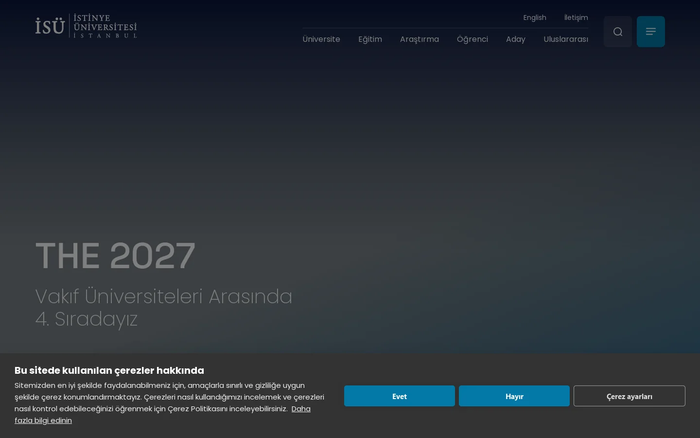Open the Öğrenci menu
The width and height of the screenshot is (700, 438).
472,39
